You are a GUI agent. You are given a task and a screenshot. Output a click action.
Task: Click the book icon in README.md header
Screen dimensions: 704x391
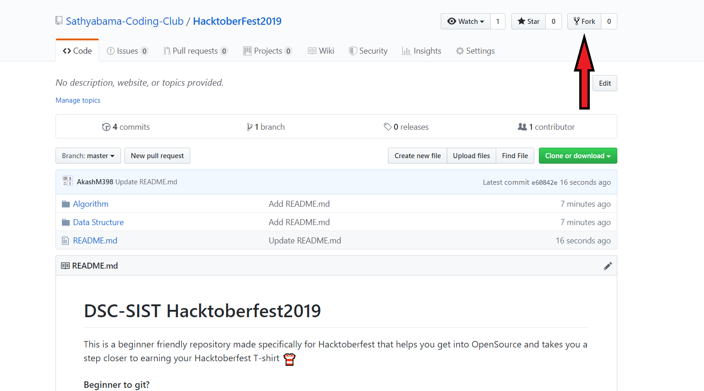(66, 266)
